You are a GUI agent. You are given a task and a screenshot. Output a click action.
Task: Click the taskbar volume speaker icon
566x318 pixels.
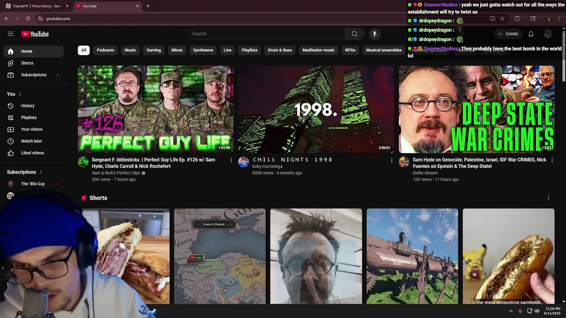pyautogui.click(x=537, y=311)
